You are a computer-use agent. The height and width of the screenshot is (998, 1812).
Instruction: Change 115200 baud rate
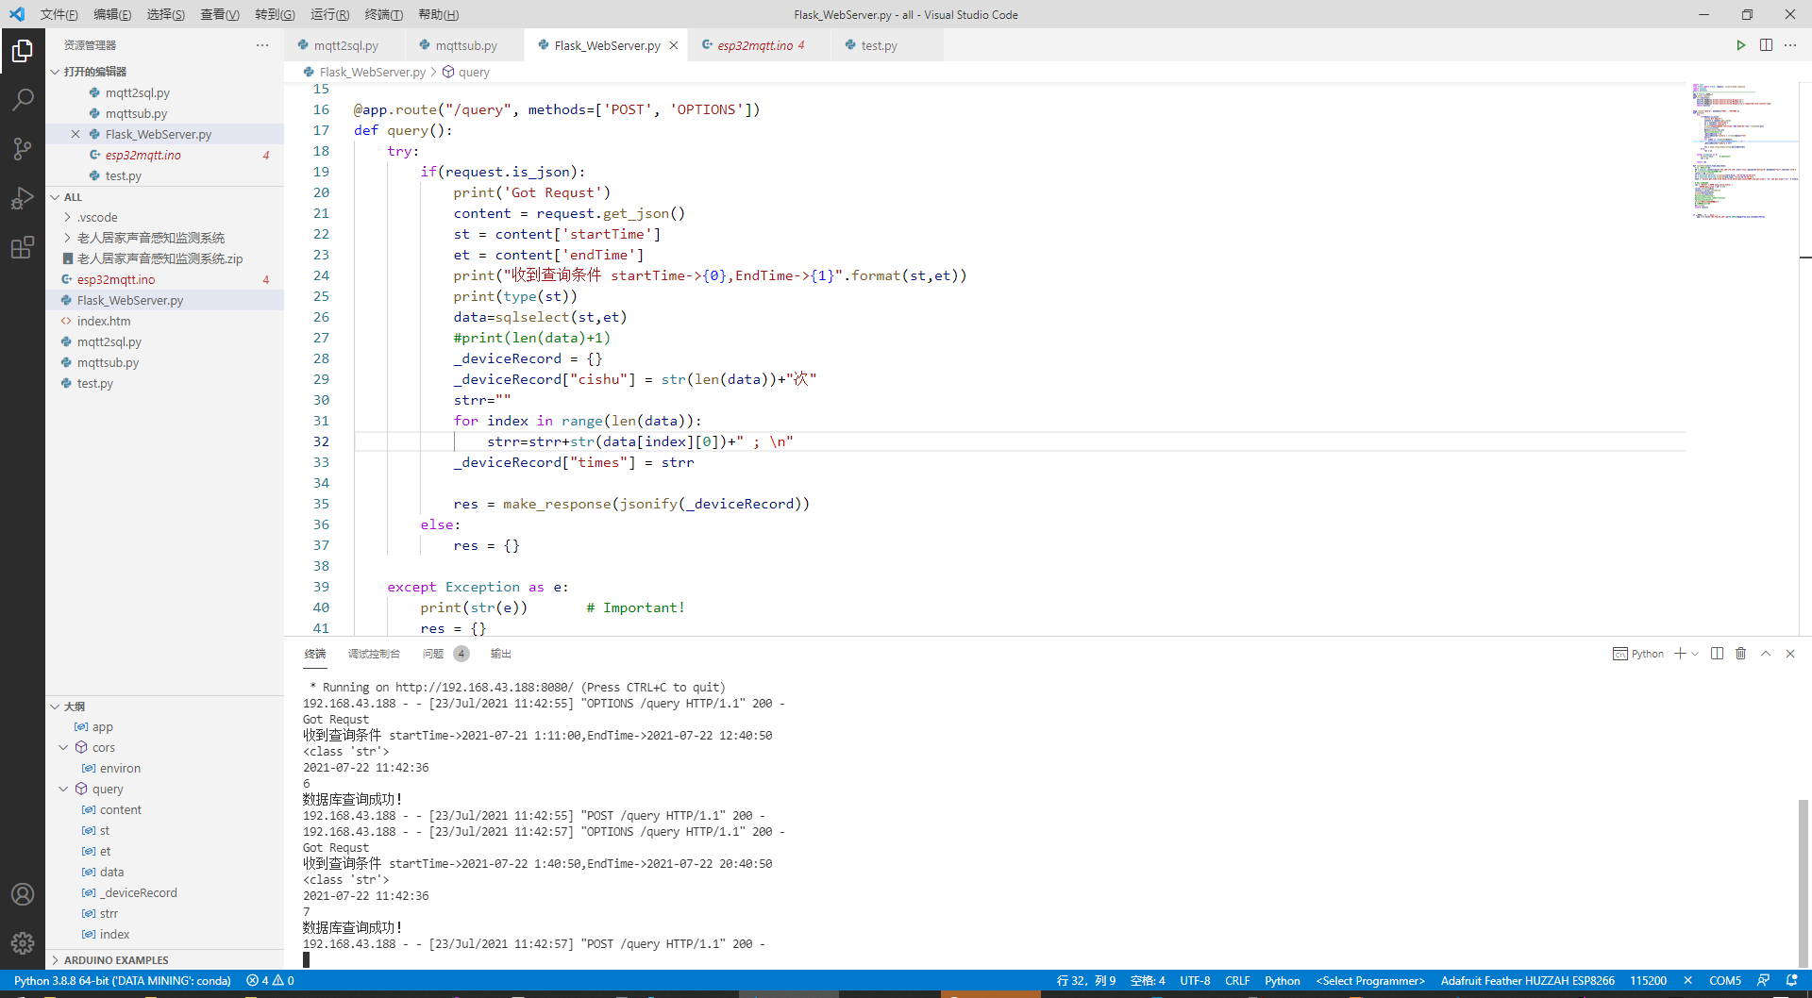(1648, 981)
